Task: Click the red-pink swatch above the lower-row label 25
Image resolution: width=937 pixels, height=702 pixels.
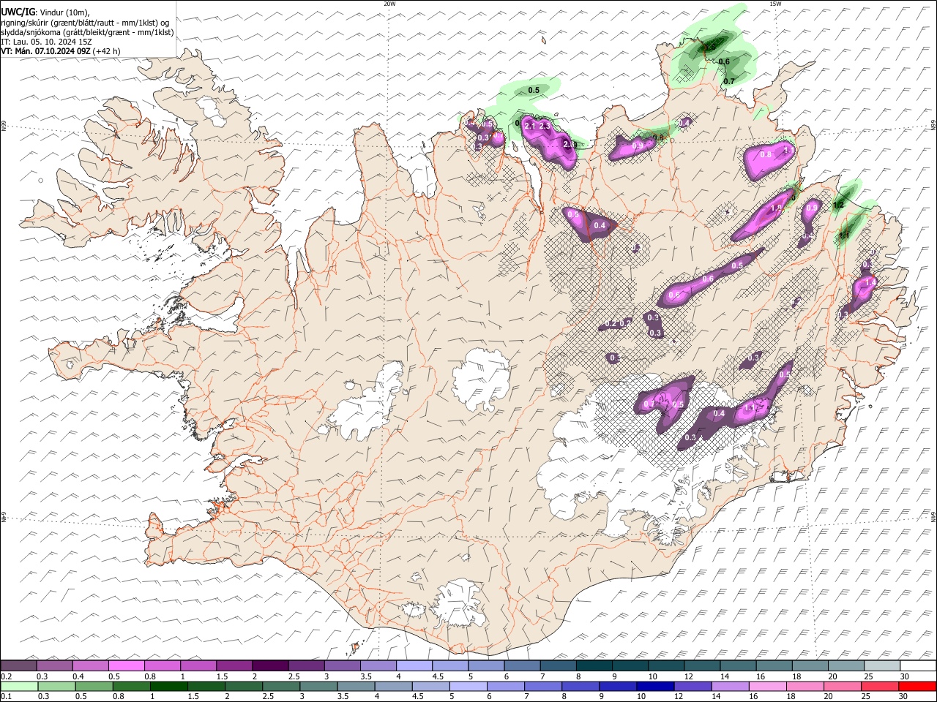Action: tap(879, 687)
